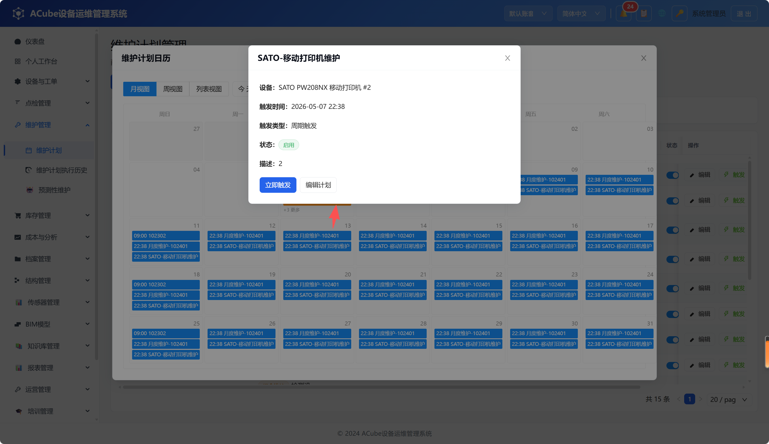769x444 pixels.
Task: Toggle the last row status switch
Action: point(672,365)
